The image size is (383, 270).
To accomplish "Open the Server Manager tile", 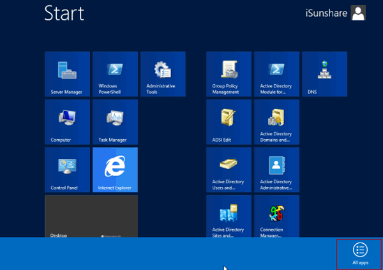I will pyautogui.click(x=68, y=74).
